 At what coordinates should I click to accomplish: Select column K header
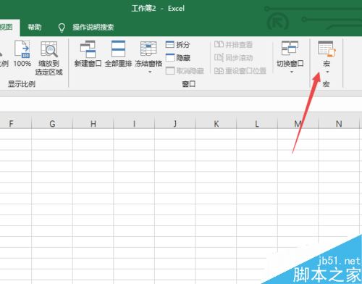click(x=216, y=124)
